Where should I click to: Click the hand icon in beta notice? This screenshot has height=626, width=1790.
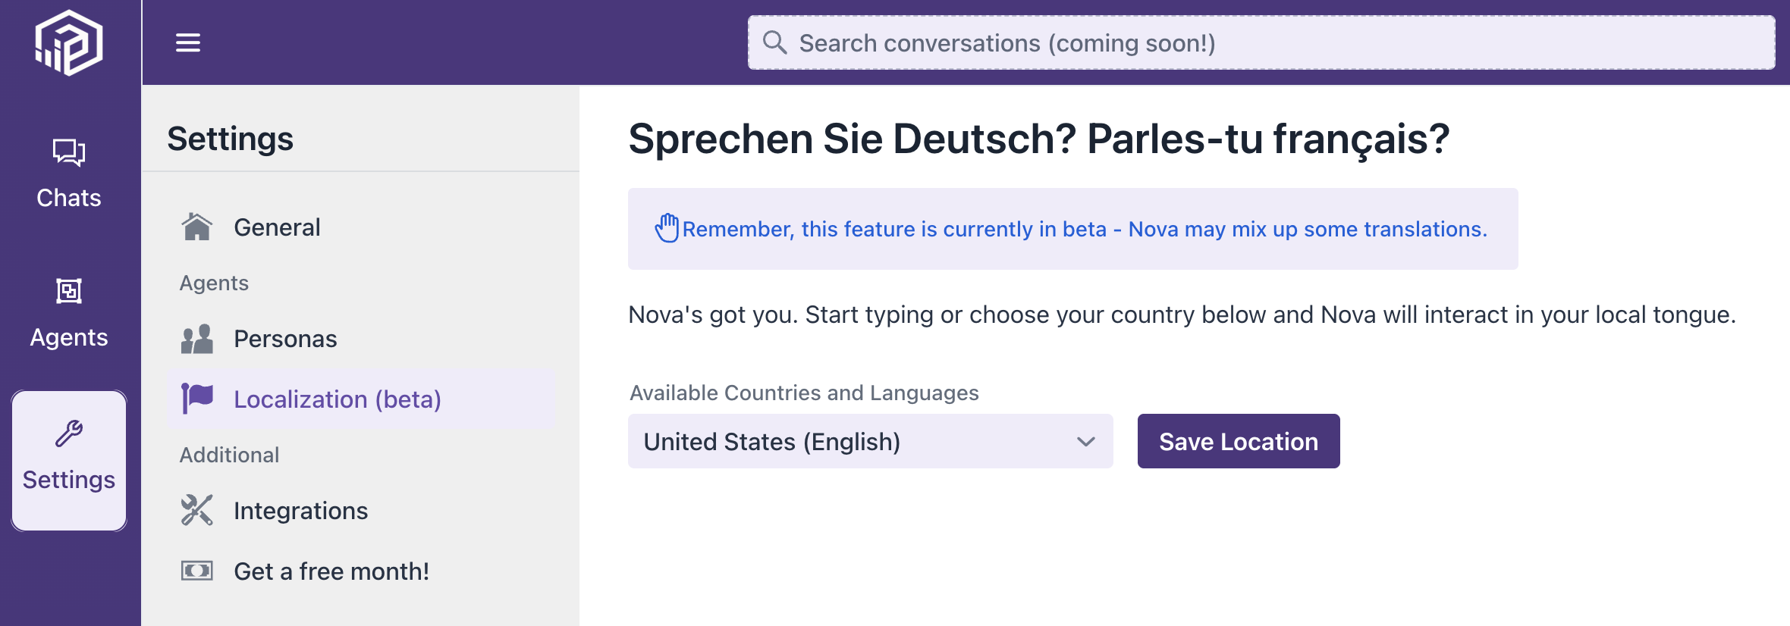point(667,228)
